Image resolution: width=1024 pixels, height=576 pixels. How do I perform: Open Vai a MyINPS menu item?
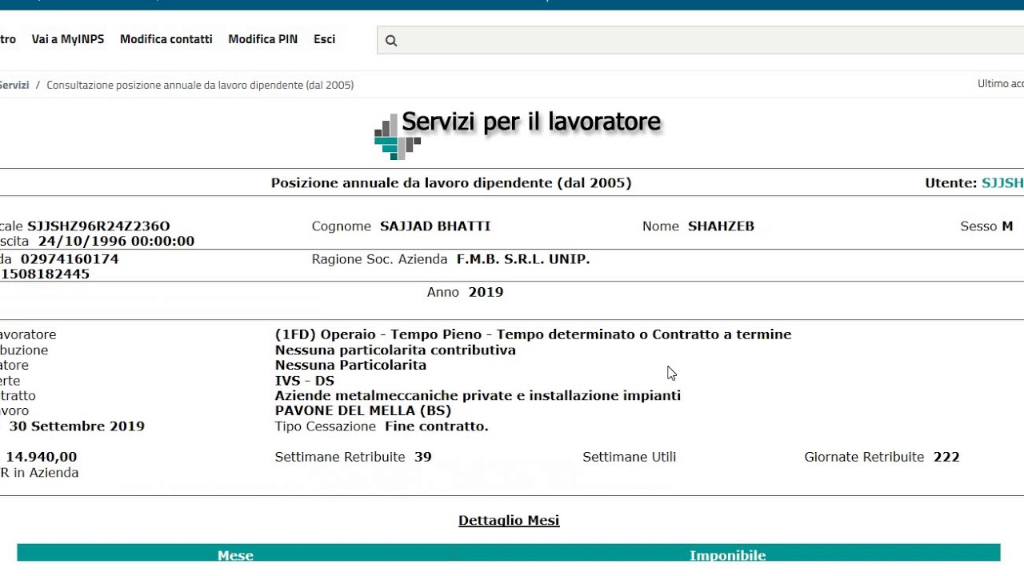click(x=68, y=39)
